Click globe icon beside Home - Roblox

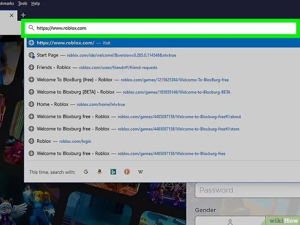(31, 104)
